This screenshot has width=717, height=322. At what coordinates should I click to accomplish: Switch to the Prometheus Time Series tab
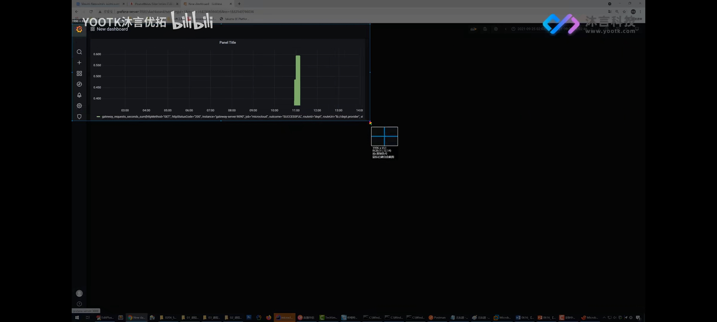coord(154,4)
